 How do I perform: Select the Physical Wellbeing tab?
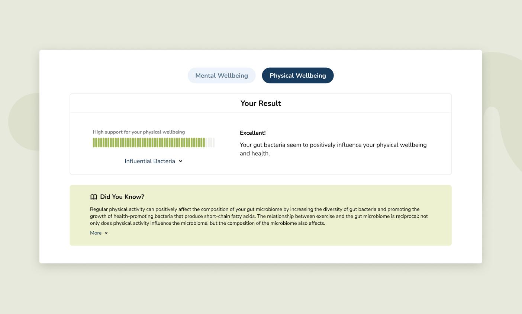pyautogui.click(x=298, y=76)
